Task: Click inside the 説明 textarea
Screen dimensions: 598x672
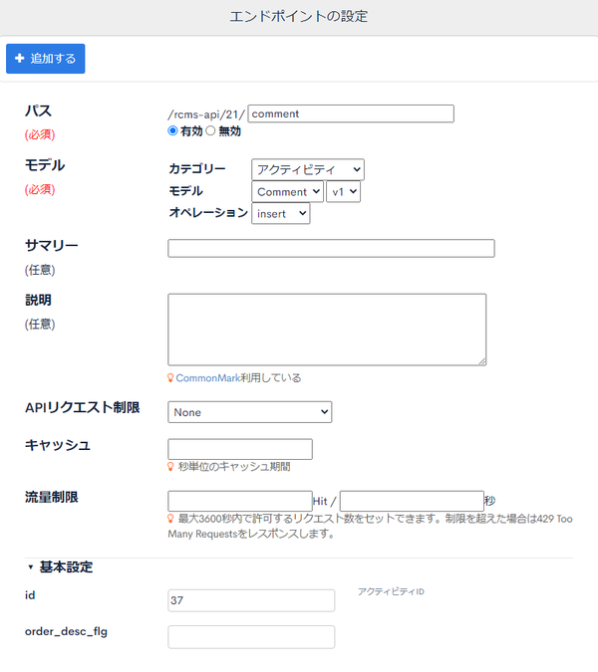Action: click(327, 330)
